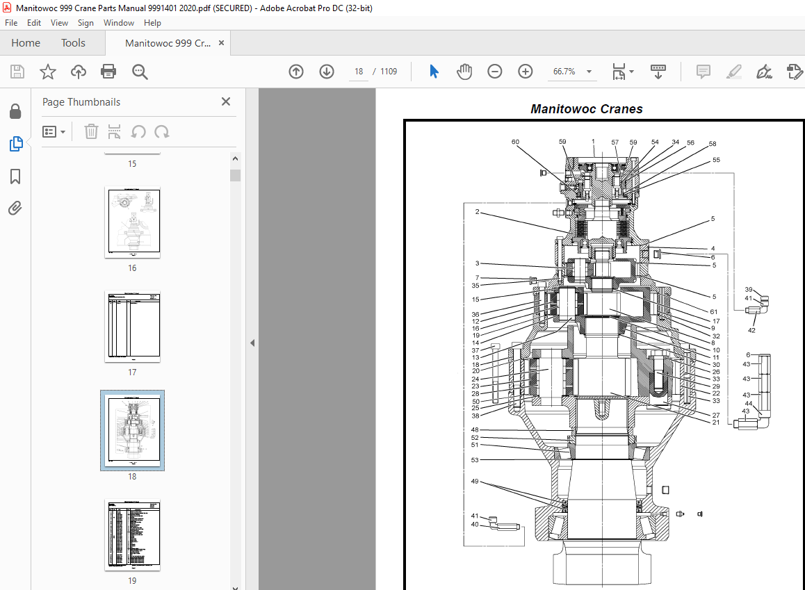Open the Window menu
Screen dimensions: 805x590
click(x=119, y=22)
